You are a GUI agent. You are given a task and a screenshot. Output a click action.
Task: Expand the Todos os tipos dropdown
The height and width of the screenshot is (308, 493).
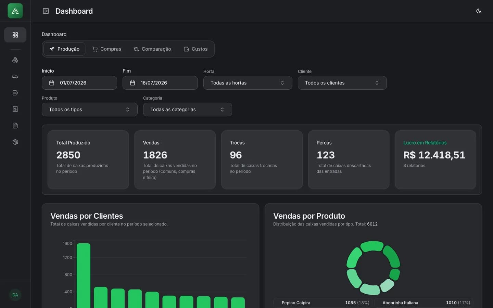point(90,110)
